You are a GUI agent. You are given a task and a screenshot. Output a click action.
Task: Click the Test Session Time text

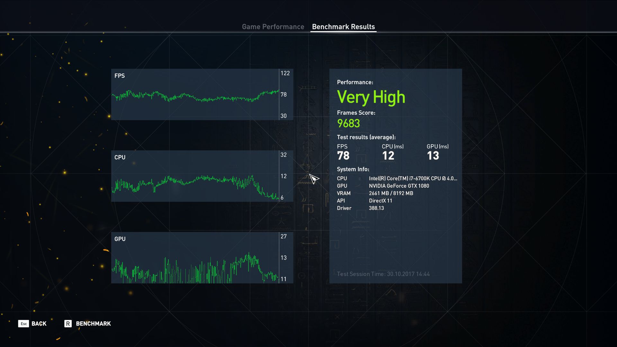[383, 274]
